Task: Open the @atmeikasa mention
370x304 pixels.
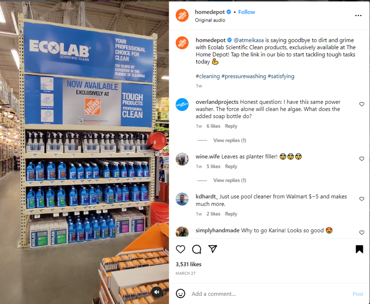Action: click(x=249, y=40)
